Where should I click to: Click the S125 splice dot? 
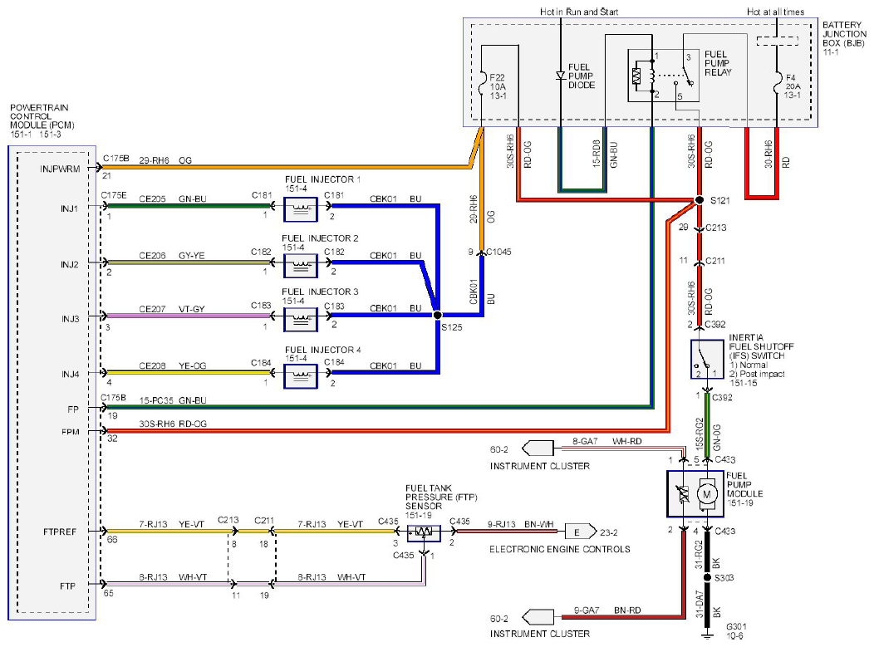coord(438,315)
